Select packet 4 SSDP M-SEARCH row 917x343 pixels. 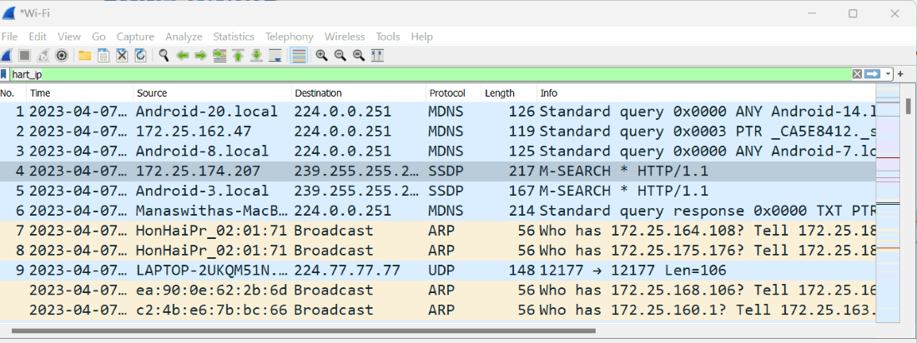click(x=417, y=170)
